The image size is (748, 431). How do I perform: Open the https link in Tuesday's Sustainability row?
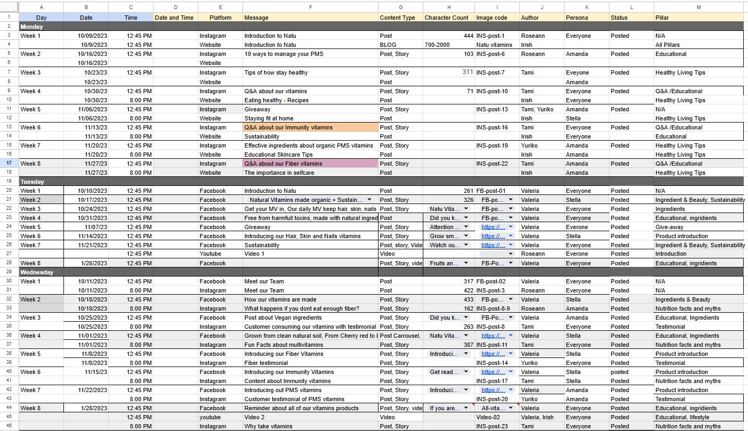tap(493, 245)
